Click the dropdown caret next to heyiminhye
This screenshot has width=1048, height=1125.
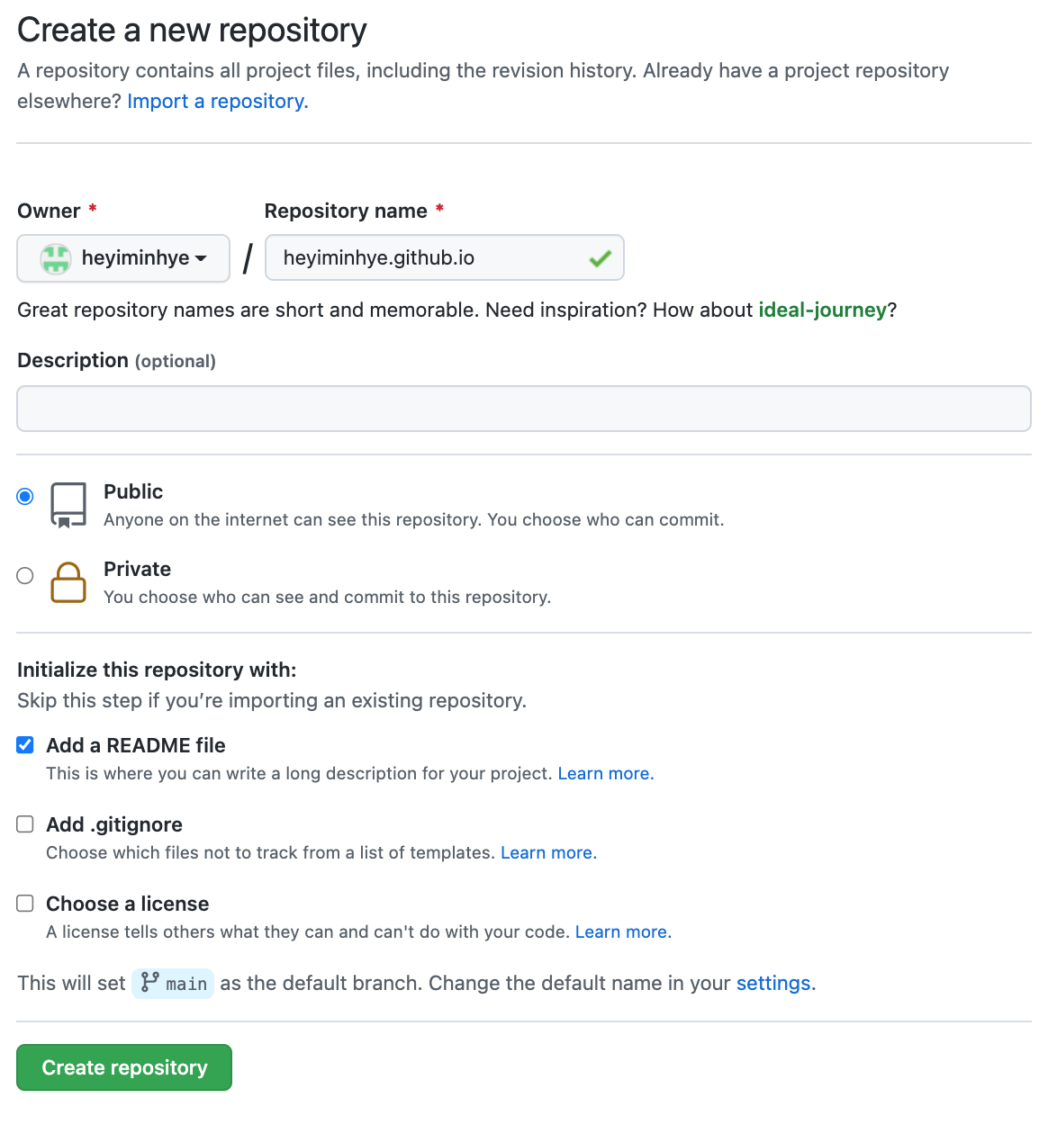201,258
